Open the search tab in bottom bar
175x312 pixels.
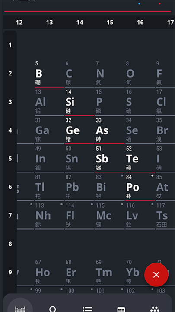point(53,309)
